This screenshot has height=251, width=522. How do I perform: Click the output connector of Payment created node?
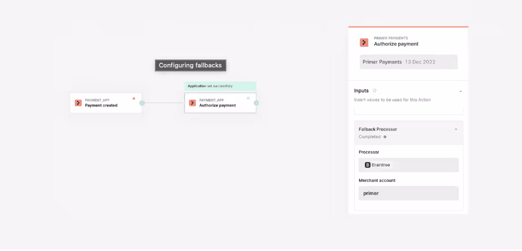pyautogui.click(x=142, y=103)
